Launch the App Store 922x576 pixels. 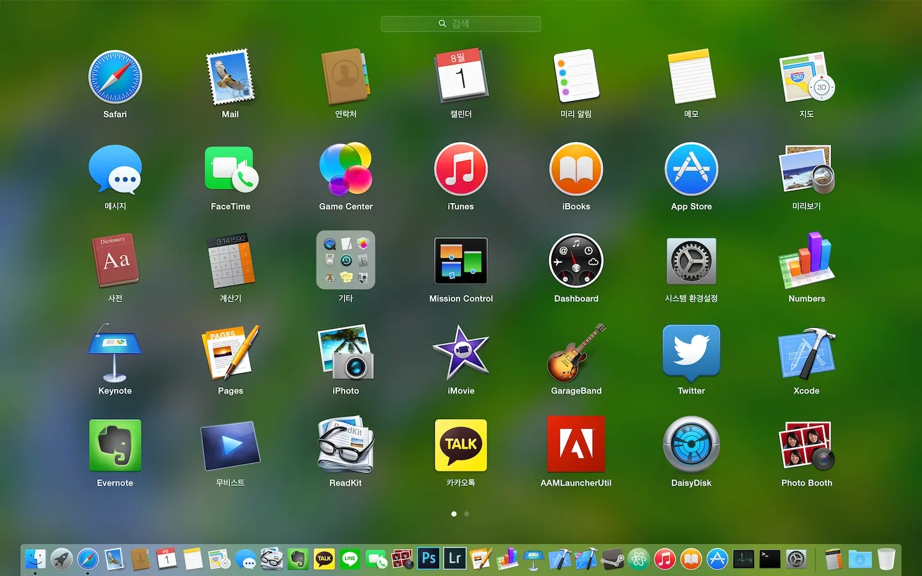(x=691, y=172)
